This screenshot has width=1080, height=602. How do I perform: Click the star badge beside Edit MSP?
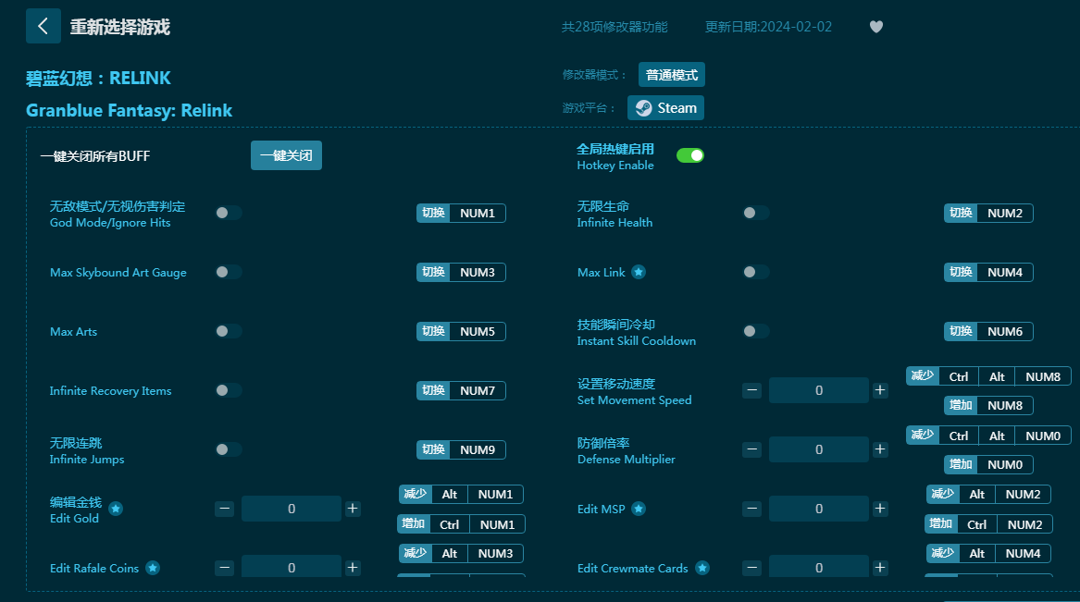click(639, 509)
